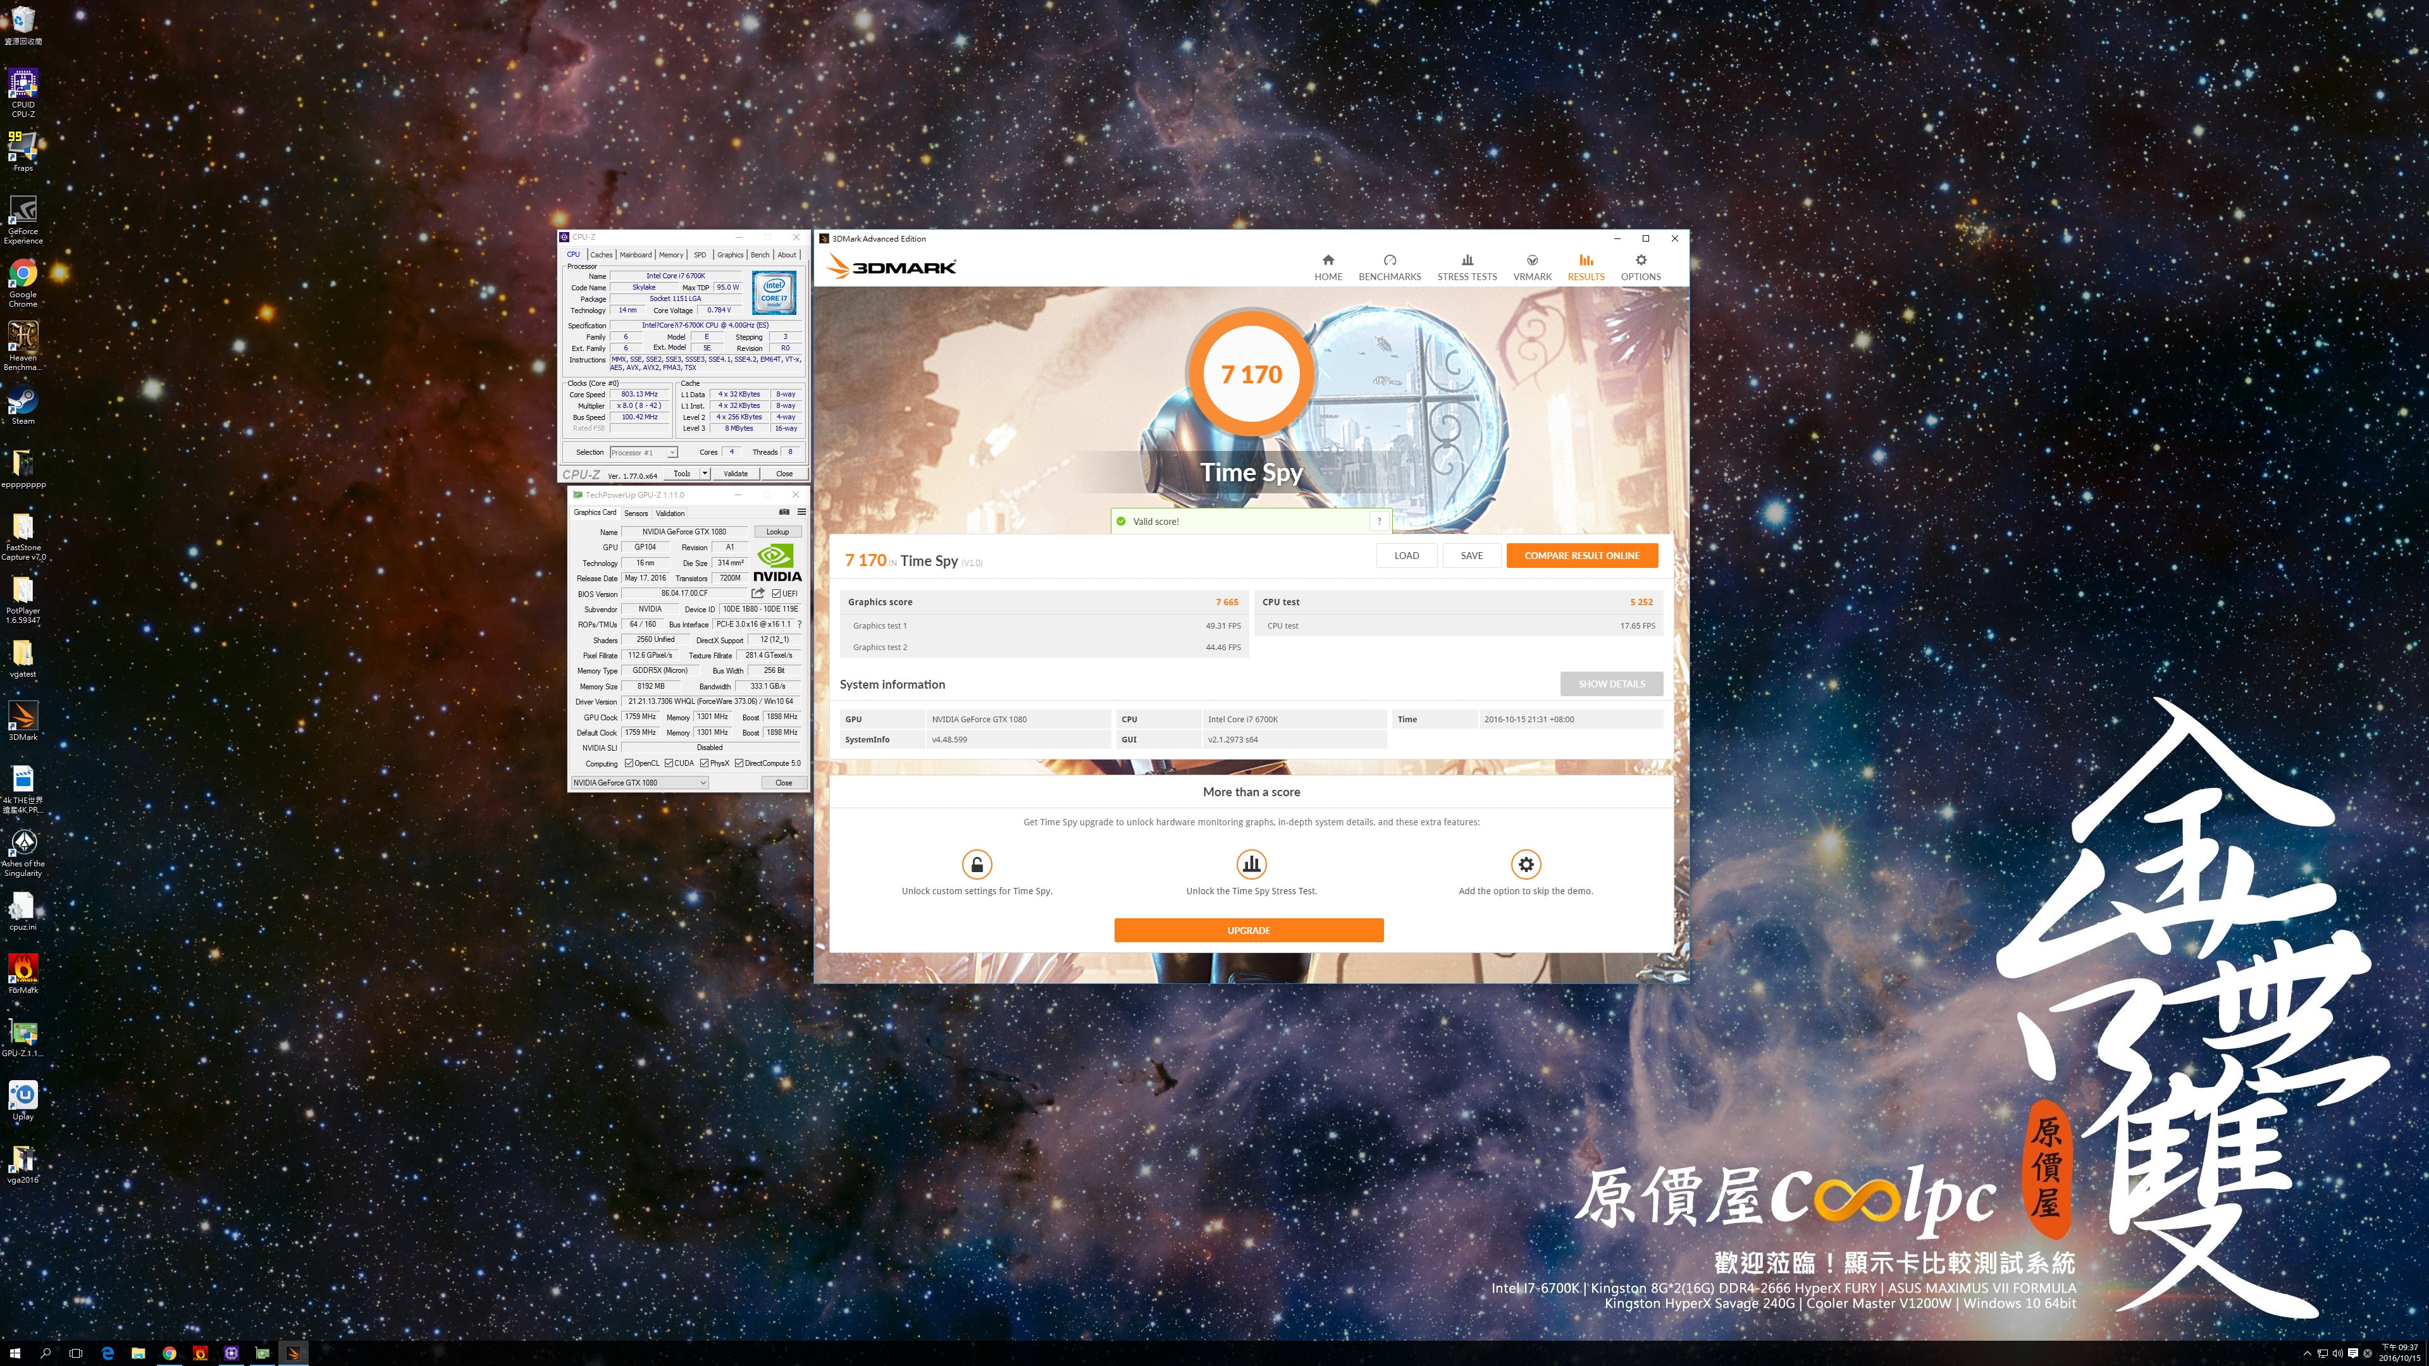Screen dimensions: 2429x1366
Task: Click the GPU-Z name field NVIDIA GeForce GTX 1080
Action: (684, 532)
